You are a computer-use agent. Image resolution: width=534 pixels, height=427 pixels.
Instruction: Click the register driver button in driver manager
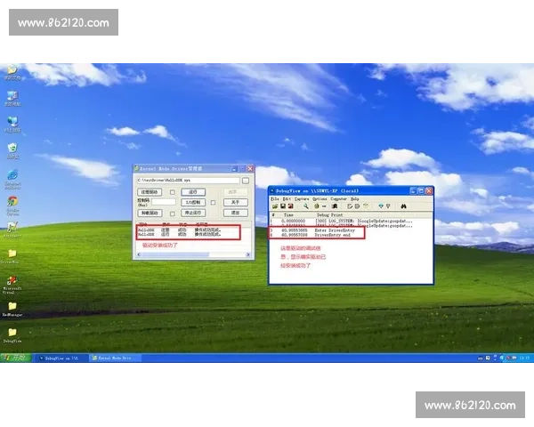[150, 192]
